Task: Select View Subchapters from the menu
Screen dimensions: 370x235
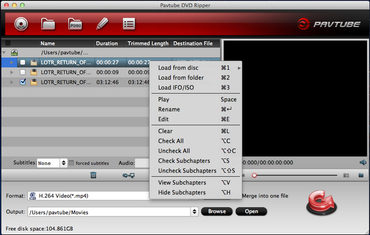Action: [x=182, y=183]
